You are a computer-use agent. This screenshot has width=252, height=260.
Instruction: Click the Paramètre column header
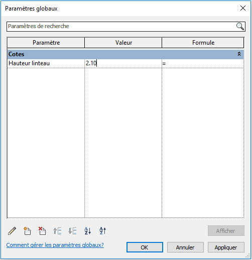[46, 43]
